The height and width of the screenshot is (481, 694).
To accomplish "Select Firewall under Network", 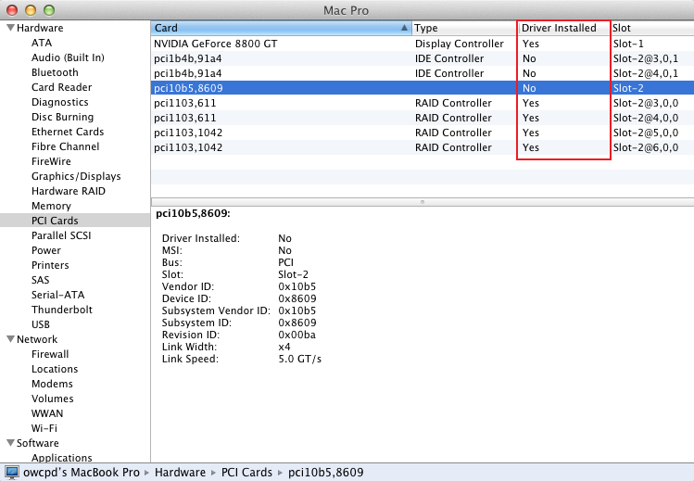I will (x=50, y=354).
